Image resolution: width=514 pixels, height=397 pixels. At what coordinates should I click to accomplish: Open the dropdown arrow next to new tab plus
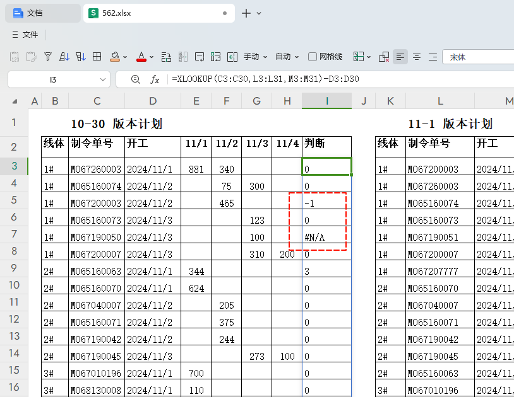(259, 13)
